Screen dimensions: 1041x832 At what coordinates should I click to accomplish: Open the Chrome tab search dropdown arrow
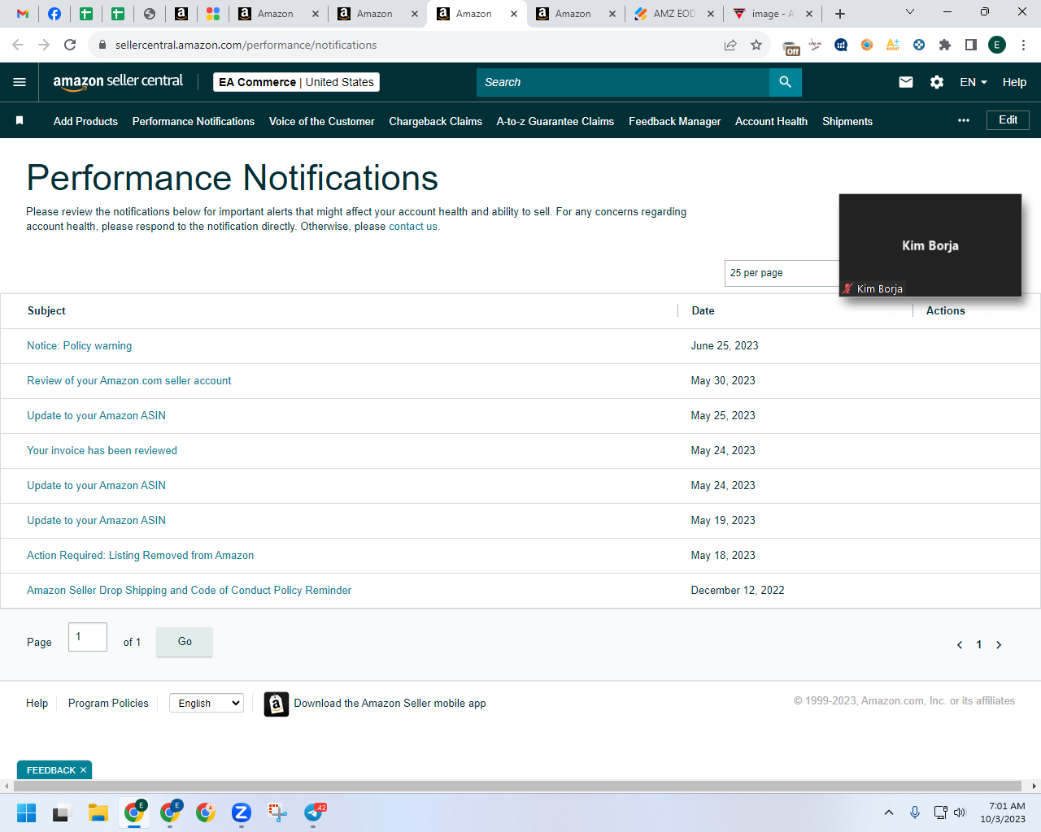point(910,12)
